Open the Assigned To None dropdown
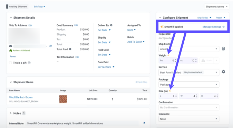233x128 pixels. (132, 30)
